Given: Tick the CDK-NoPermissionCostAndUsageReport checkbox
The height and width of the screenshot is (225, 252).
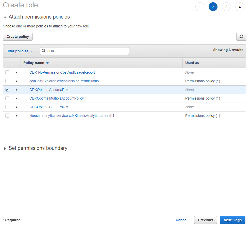Looking at the screenshot, I should pos(7,72).
